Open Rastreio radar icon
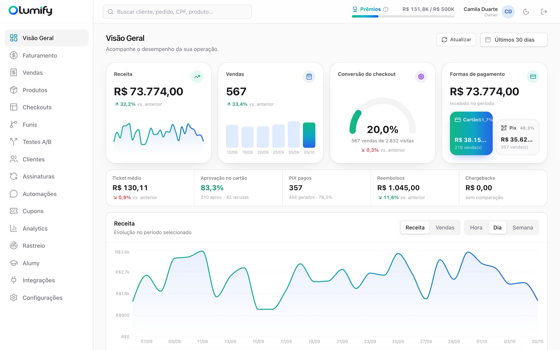 pyautogui.click(x=13, y=246)
